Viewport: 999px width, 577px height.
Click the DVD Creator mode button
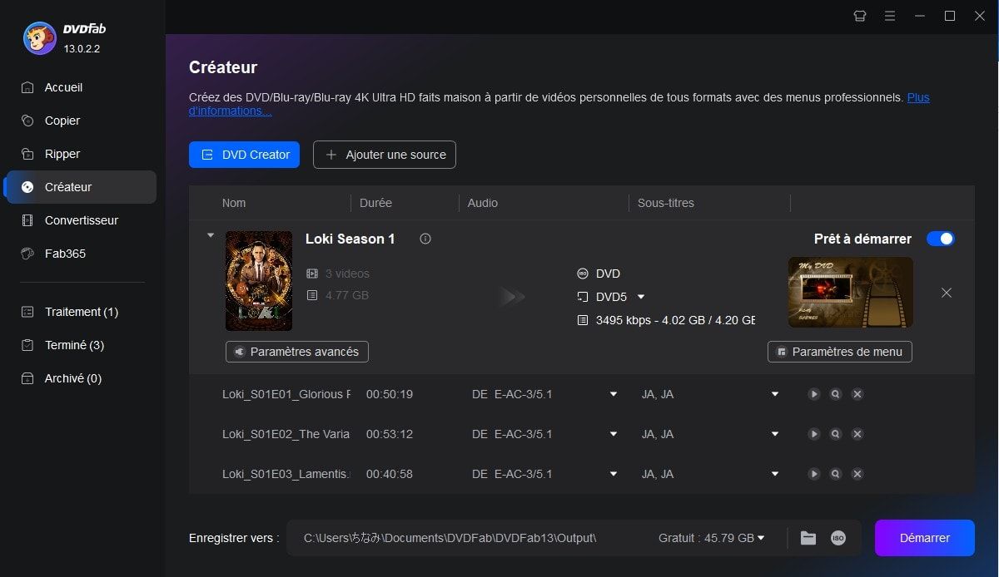click(244, 155)
